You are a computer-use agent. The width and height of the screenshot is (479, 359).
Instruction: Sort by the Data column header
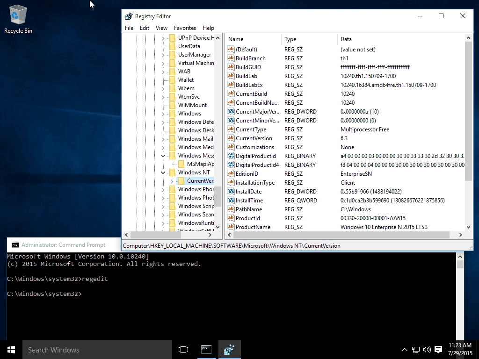[401, 39]
